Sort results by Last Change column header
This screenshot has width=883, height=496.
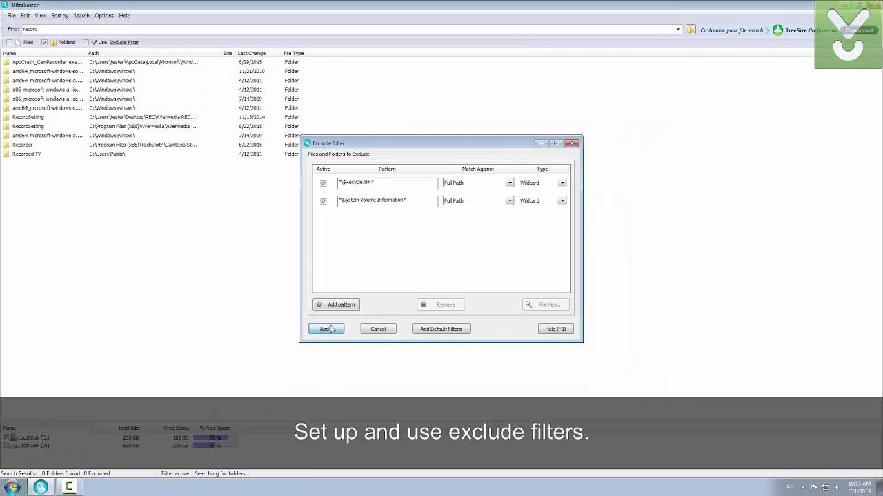click(x=252, y=53)
